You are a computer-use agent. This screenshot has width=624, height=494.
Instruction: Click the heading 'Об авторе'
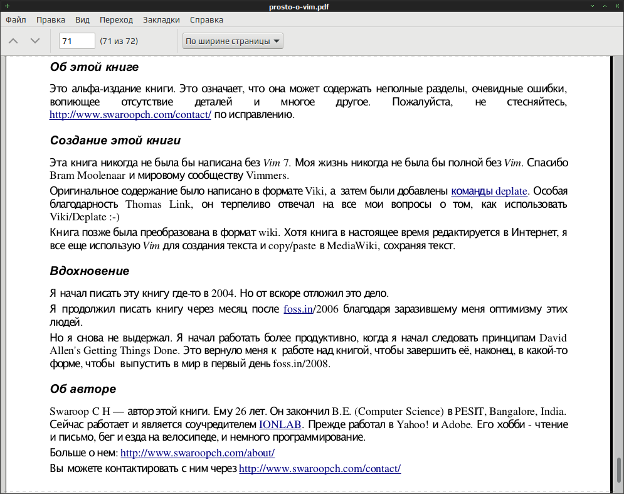(83, 389)
